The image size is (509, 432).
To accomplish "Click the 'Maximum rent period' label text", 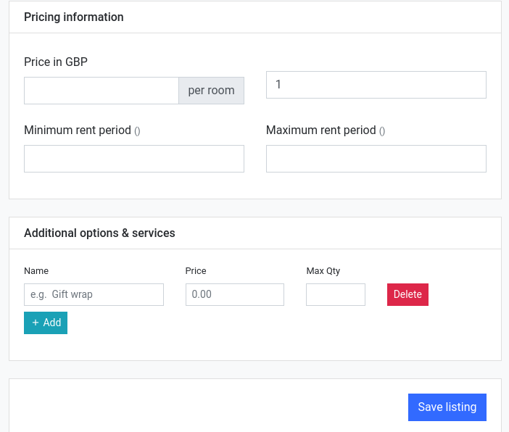I will point(320,130).
